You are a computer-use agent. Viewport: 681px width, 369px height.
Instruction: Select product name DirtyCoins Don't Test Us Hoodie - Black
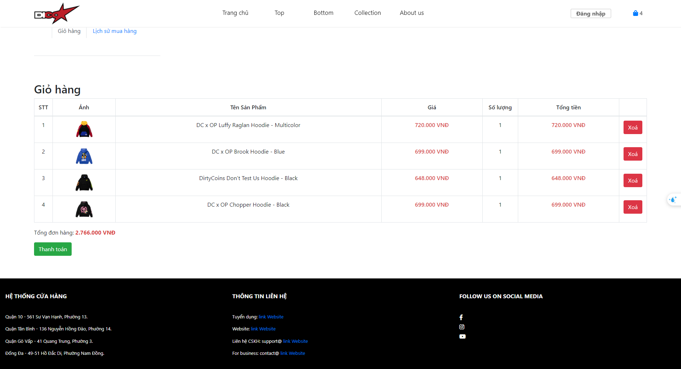248,178
